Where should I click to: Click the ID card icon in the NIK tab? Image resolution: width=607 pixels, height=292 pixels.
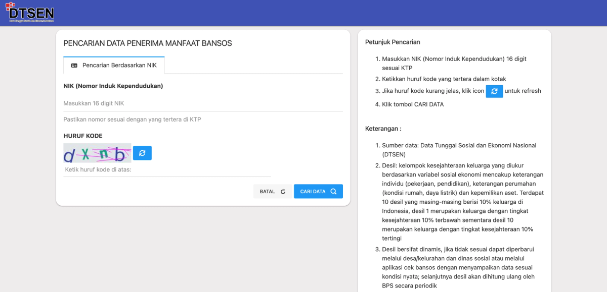click(x=74, y=66)
